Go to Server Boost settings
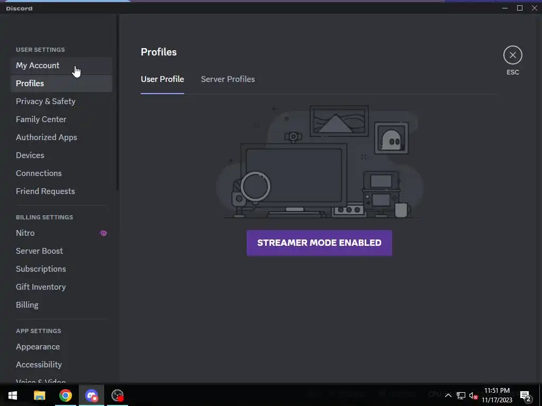The width and height of the screenshot is (542, 406). (x=61, y=251)
